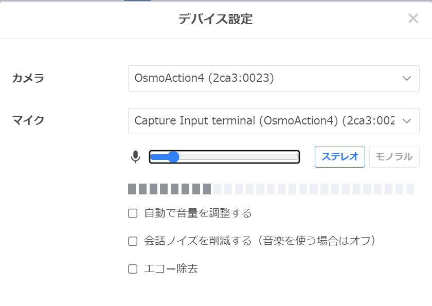Click the microphone input level meter bars
The image size is (432, 306).
pyautogui.click(x=271, y=189)
